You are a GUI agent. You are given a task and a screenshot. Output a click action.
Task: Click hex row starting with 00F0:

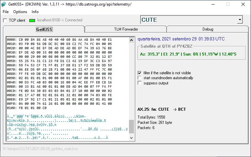point(59,103)
